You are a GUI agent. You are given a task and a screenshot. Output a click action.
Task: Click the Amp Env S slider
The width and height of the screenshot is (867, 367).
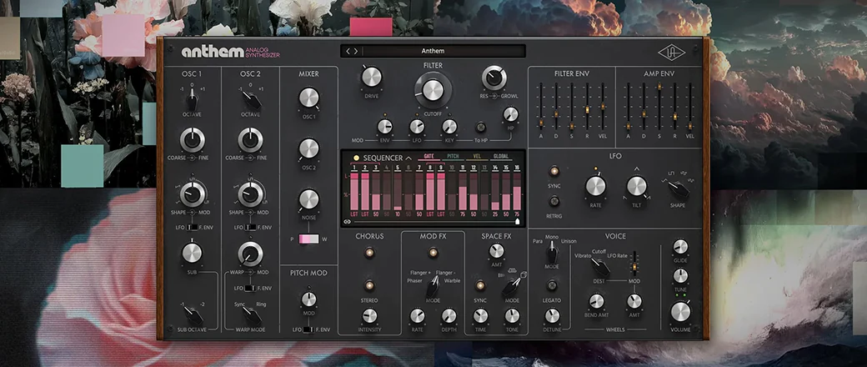pos(659,107)
